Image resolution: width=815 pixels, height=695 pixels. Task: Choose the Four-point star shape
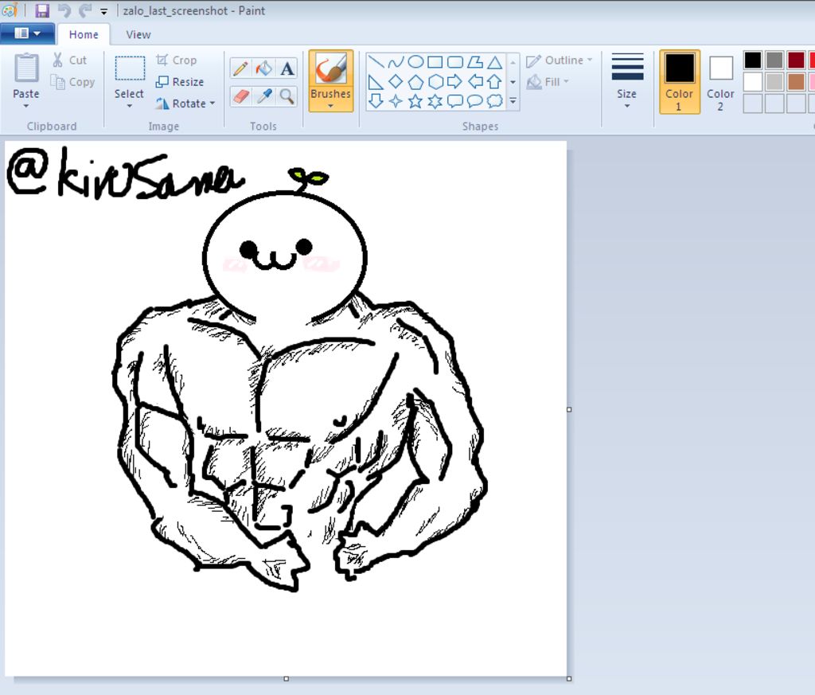click(x=396, y=101)
